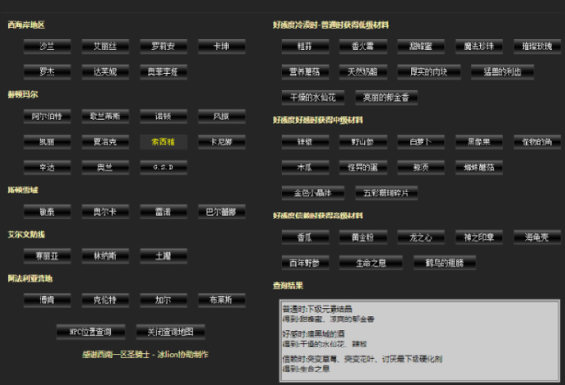Select the 天然奶酪 material button
The height and width of the screenshot is (385, 565).
(x=363, y=72)
